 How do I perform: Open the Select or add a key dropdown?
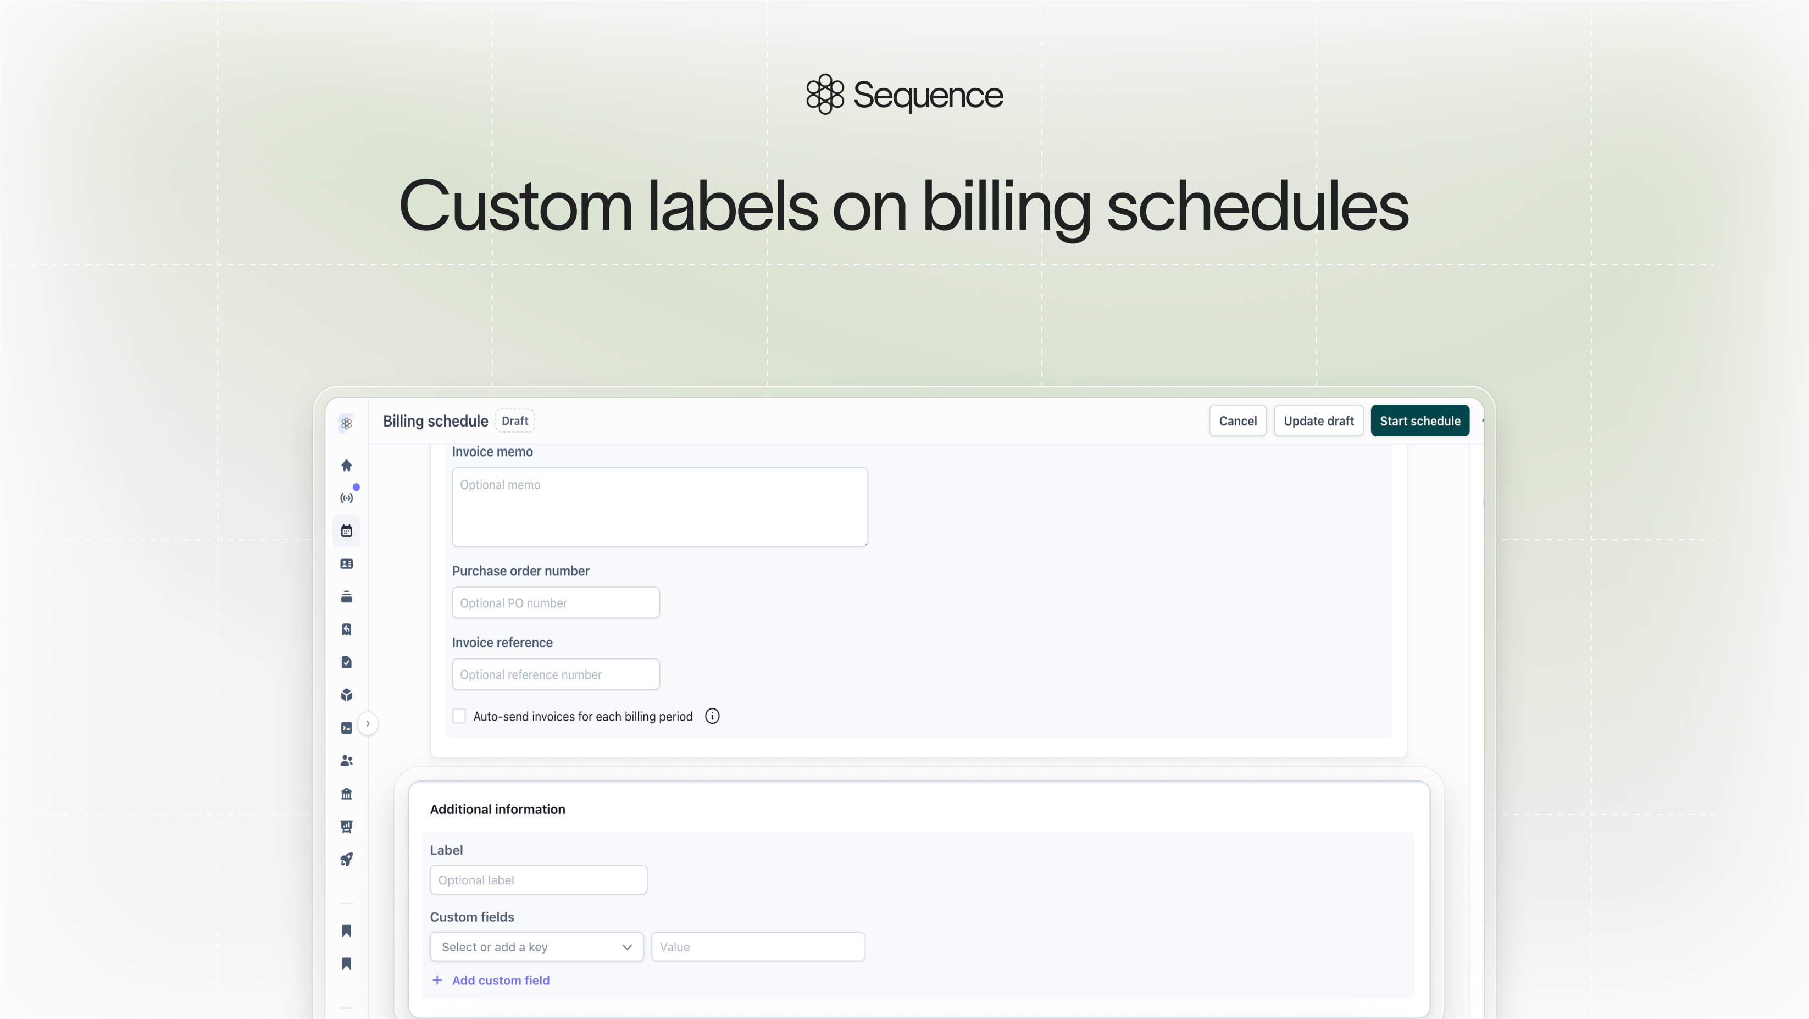[536, 946]
